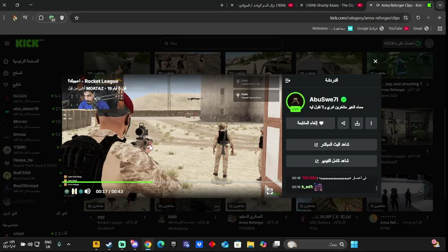Open الصفحة الرئيسية home in sidebar
The width and height of the screenshot is (448, 252).
pyautogui.click(x=22, y=61)
